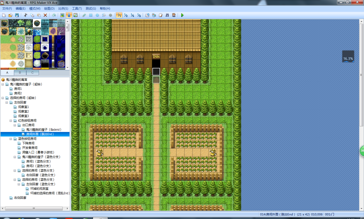
Task: Collapse the 出口房间 tree node
Action: point(15,125)
